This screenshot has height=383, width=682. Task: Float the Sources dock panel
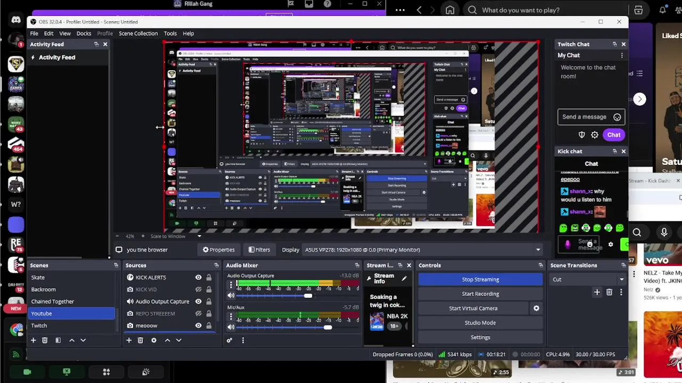tap(216, 265)
